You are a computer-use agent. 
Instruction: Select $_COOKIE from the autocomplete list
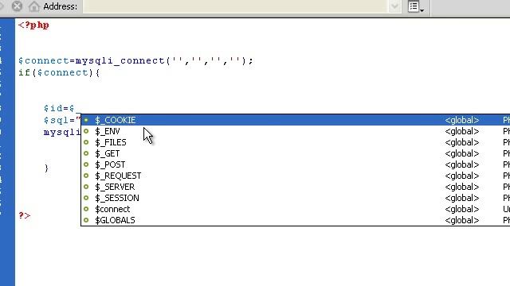pos(296,120)
